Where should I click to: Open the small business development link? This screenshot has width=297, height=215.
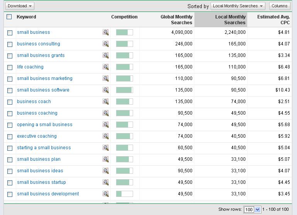click(48, 193)
